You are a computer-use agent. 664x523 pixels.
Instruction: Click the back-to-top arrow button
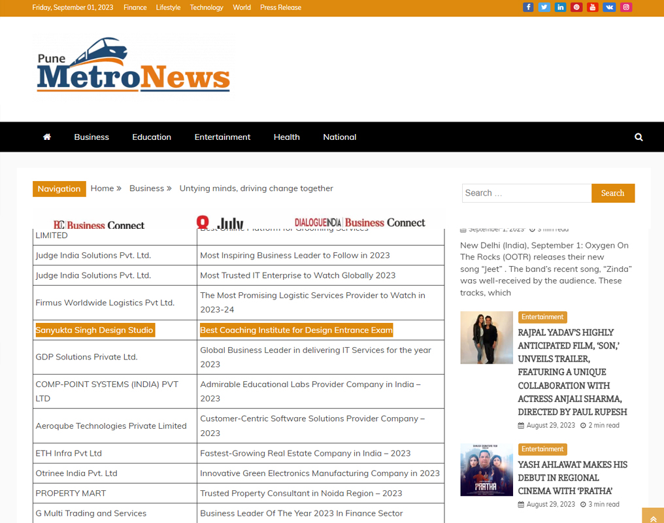coord(653,515)
